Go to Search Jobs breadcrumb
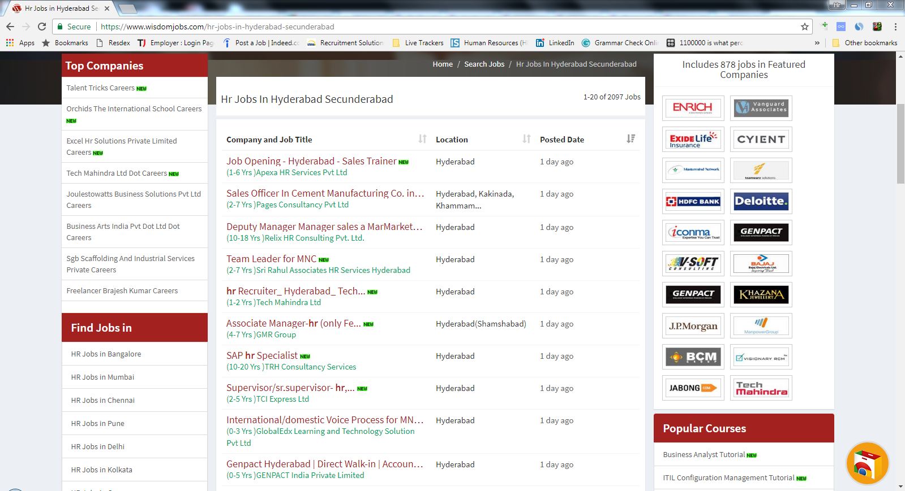Viewport: 905px width, 491px height. click(484, 64)
